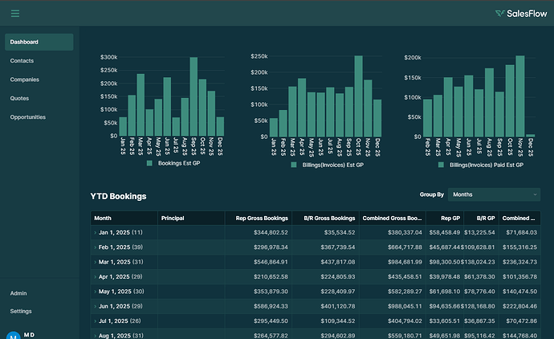Viewport: 554px width, 339px height.
Task: Open the MD user avatar
Action: pyautogui.click(x=12, y=335)
